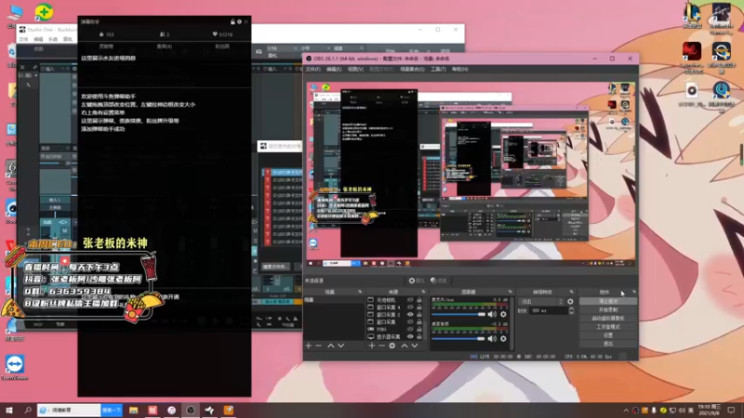Show hidden system tray icons
This screenshot has height=418, width=744.
(626, 411)
